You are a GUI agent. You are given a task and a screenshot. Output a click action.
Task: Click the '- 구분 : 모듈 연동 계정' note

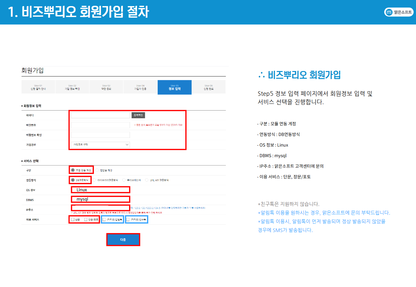pyautogui.click(x=277, y=124)
